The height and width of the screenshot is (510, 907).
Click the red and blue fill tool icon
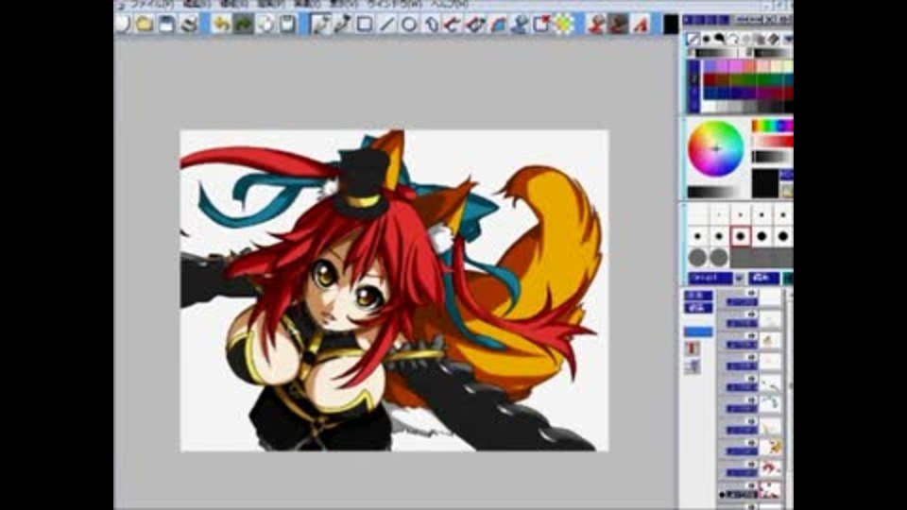[498, 24]
